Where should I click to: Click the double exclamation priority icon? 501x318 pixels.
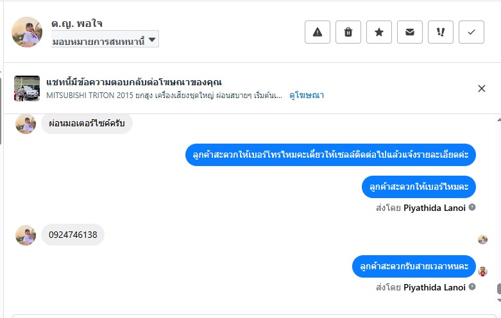[441, 32]
